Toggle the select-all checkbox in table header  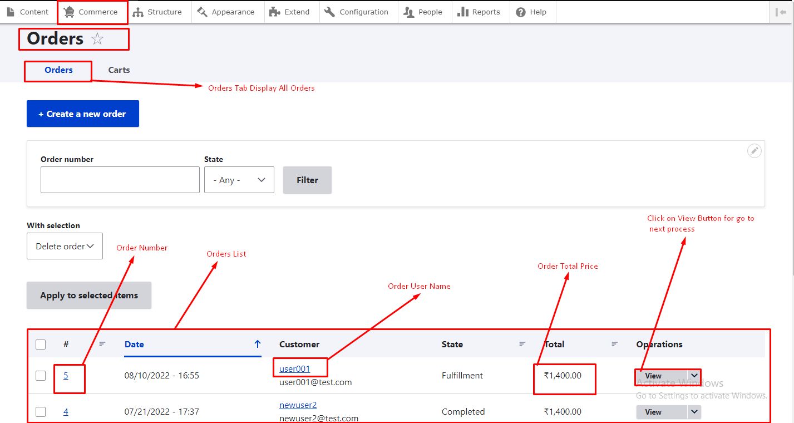[x=41, y=345]
